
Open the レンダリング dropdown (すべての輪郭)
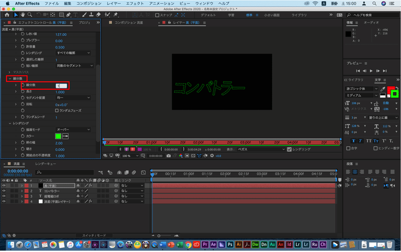(73, 53)
